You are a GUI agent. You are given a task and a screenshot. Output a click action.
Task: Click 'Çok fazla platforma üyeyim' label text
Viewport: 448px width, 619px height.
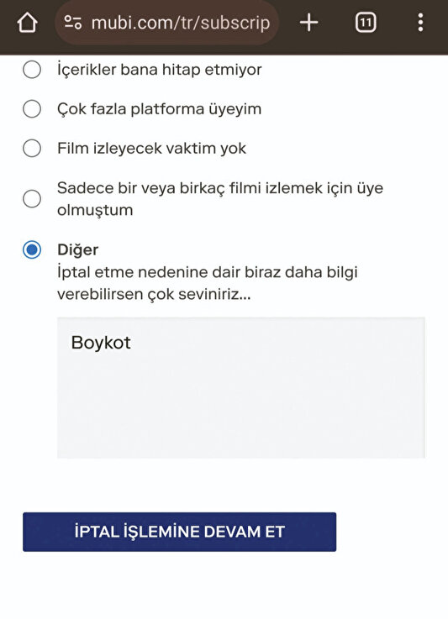(159, 109)
